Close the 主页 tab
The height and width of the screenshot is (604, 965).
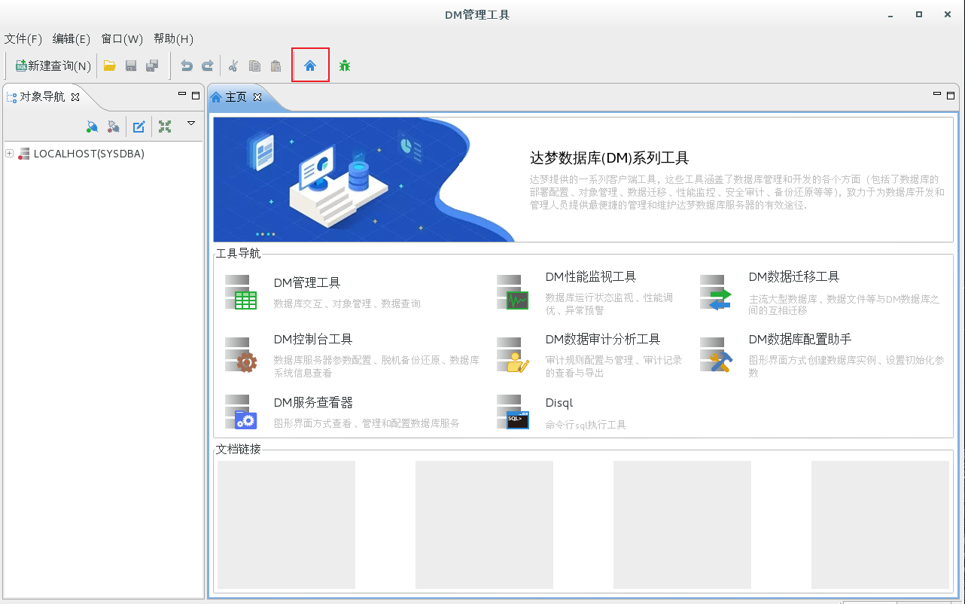(x=257, y=97)
